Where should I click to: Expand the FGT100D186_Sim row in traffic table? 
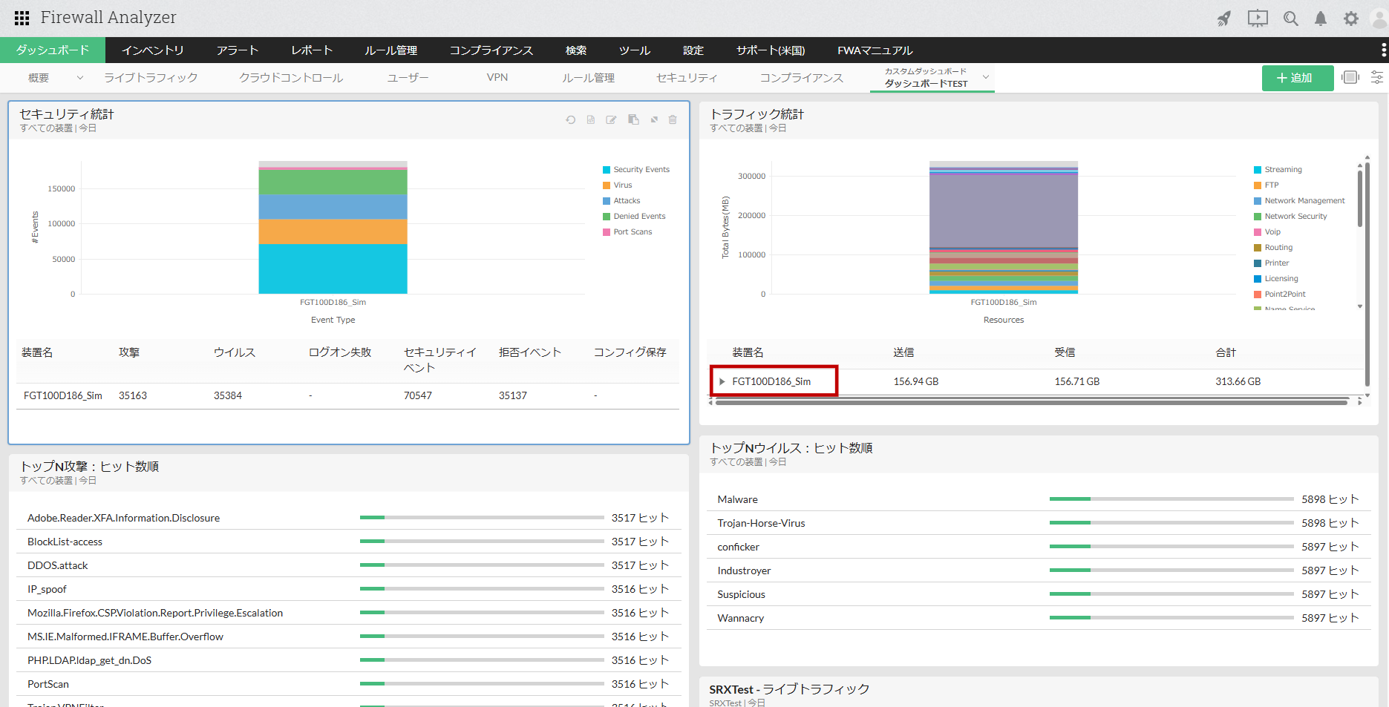(722, 381)
